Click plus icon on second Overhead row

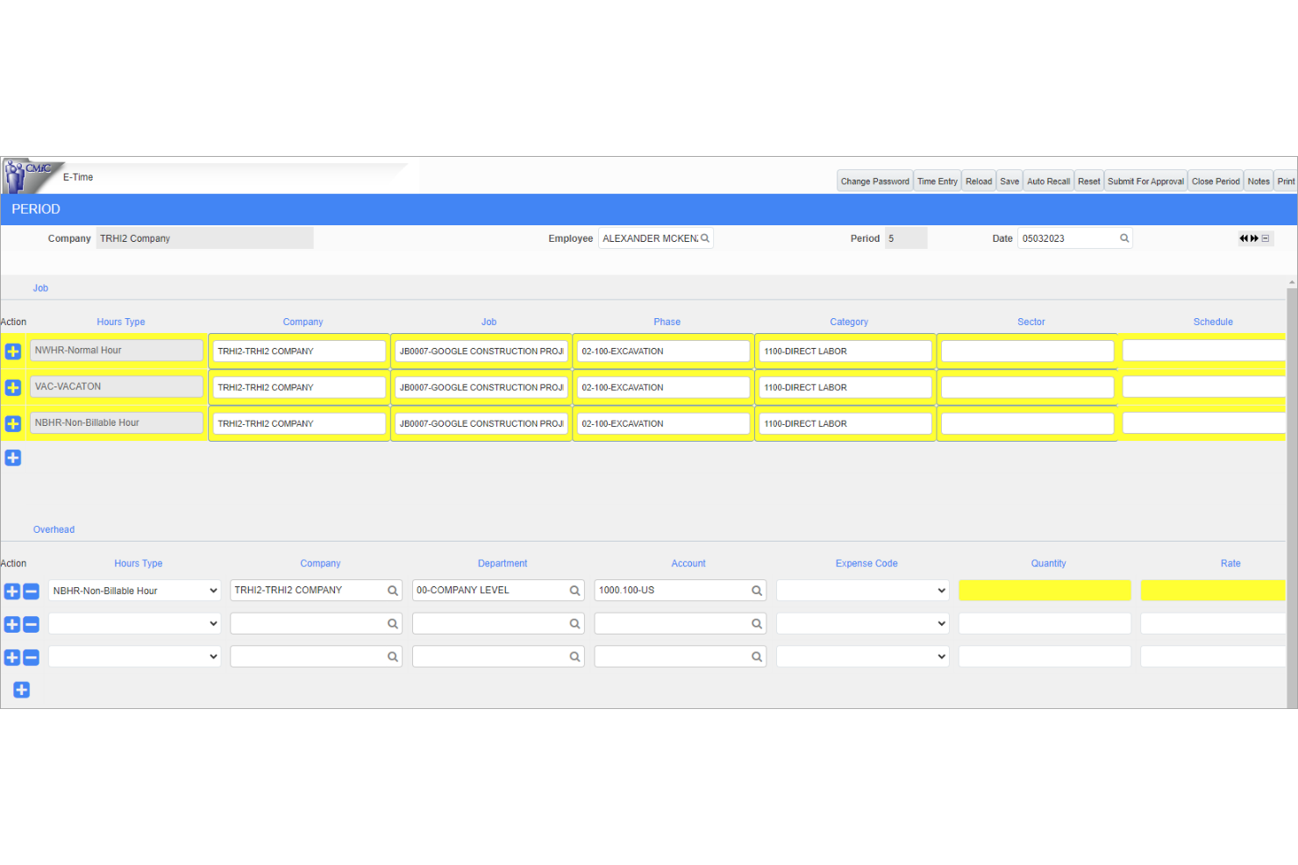[12, 625]
